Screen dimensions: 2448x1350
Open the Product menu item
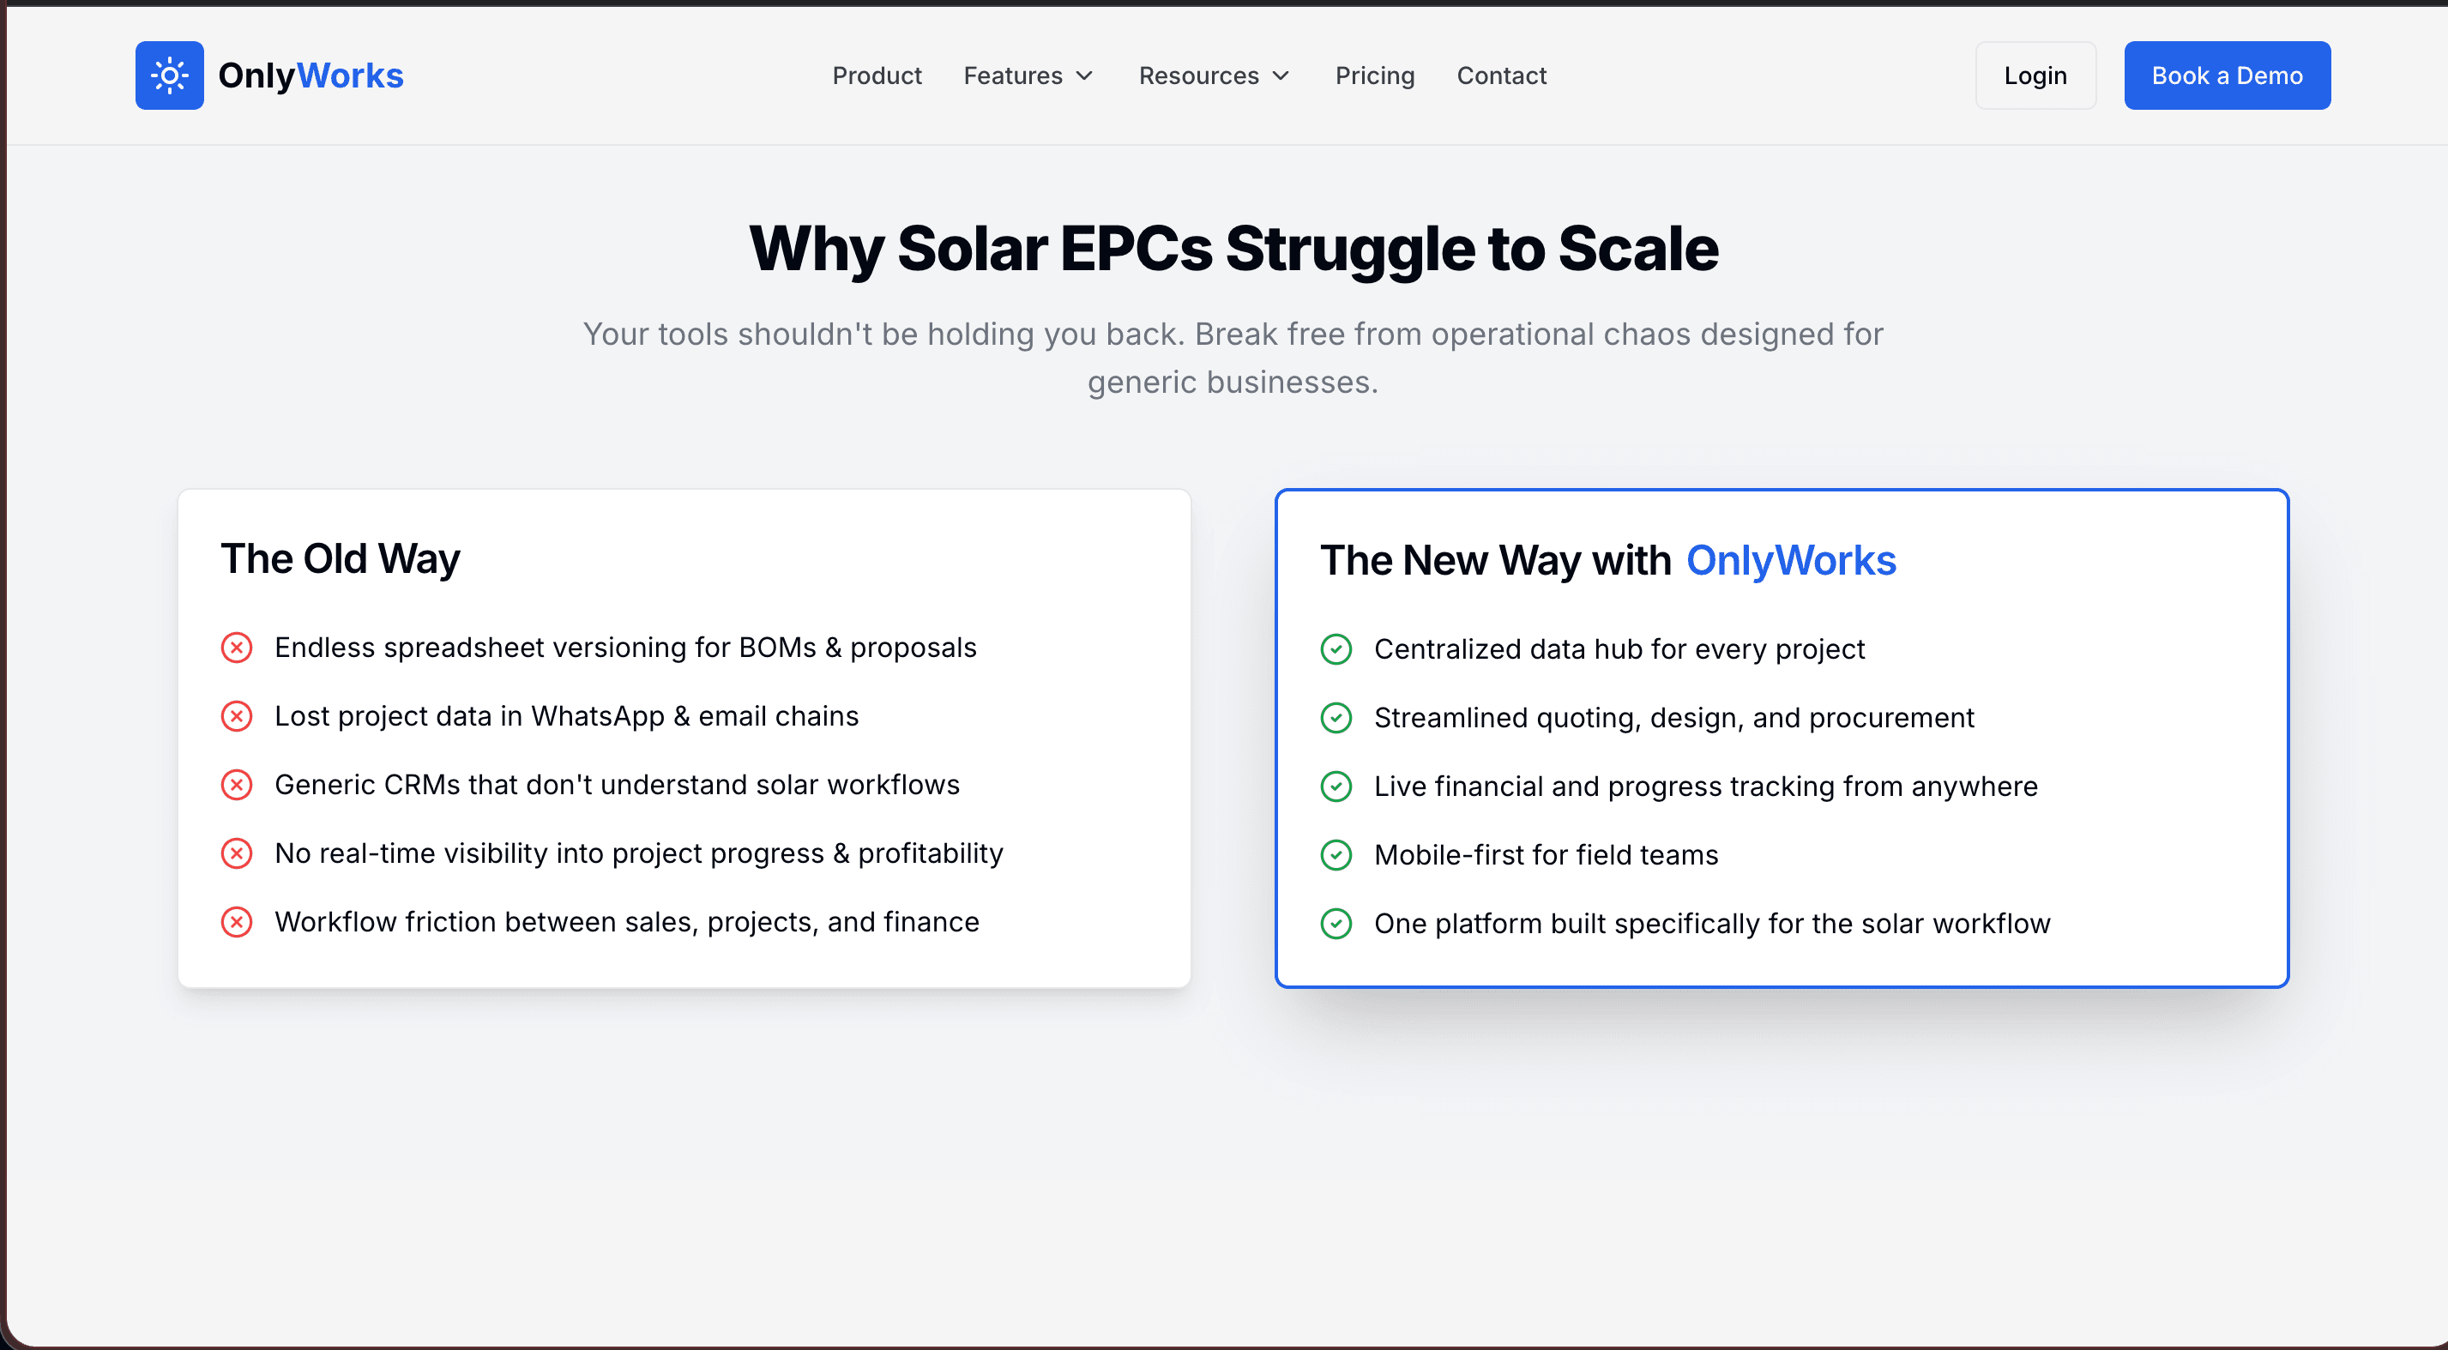[877, 75]
